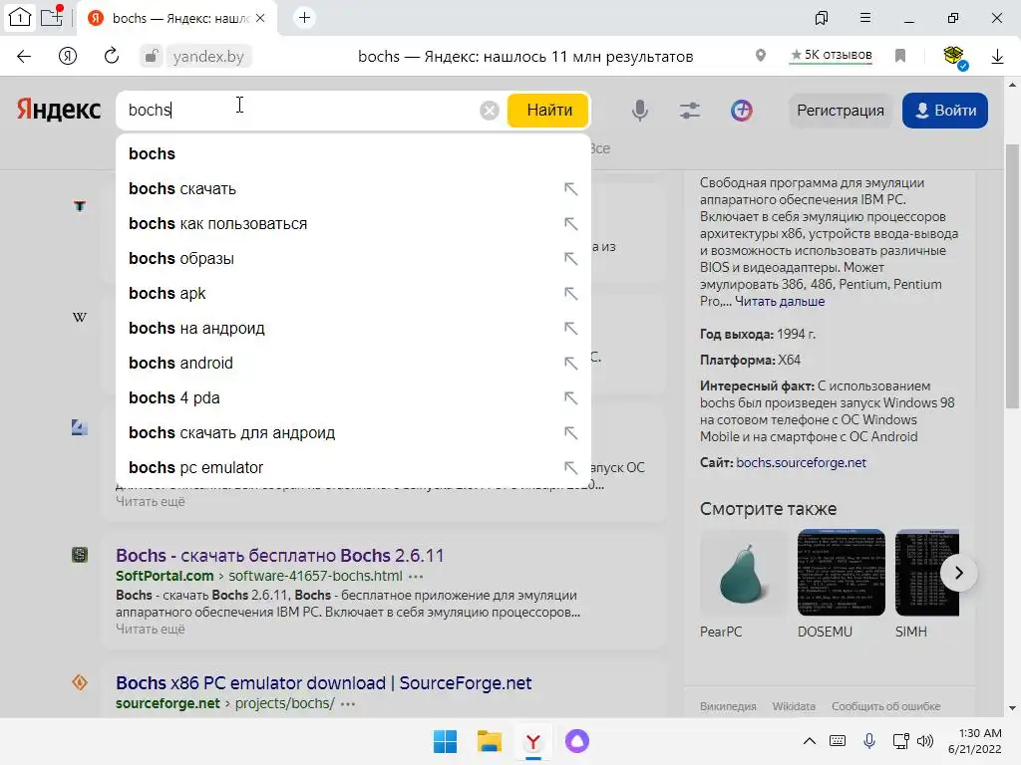Screen dimensions: 1021x765
Task: Go back with the back arrow
Action: (24, 57)
